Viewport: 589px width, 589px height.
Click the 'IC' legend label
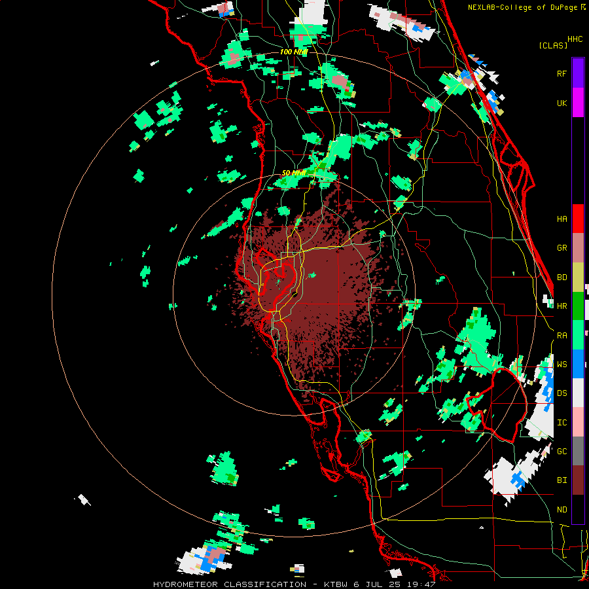point(562,423)
